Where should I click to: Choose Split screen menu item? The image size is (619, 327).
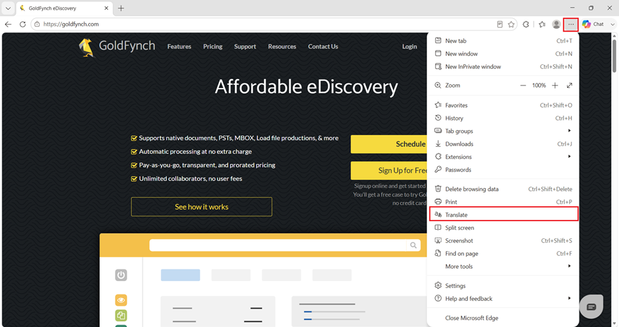(503, 228)
